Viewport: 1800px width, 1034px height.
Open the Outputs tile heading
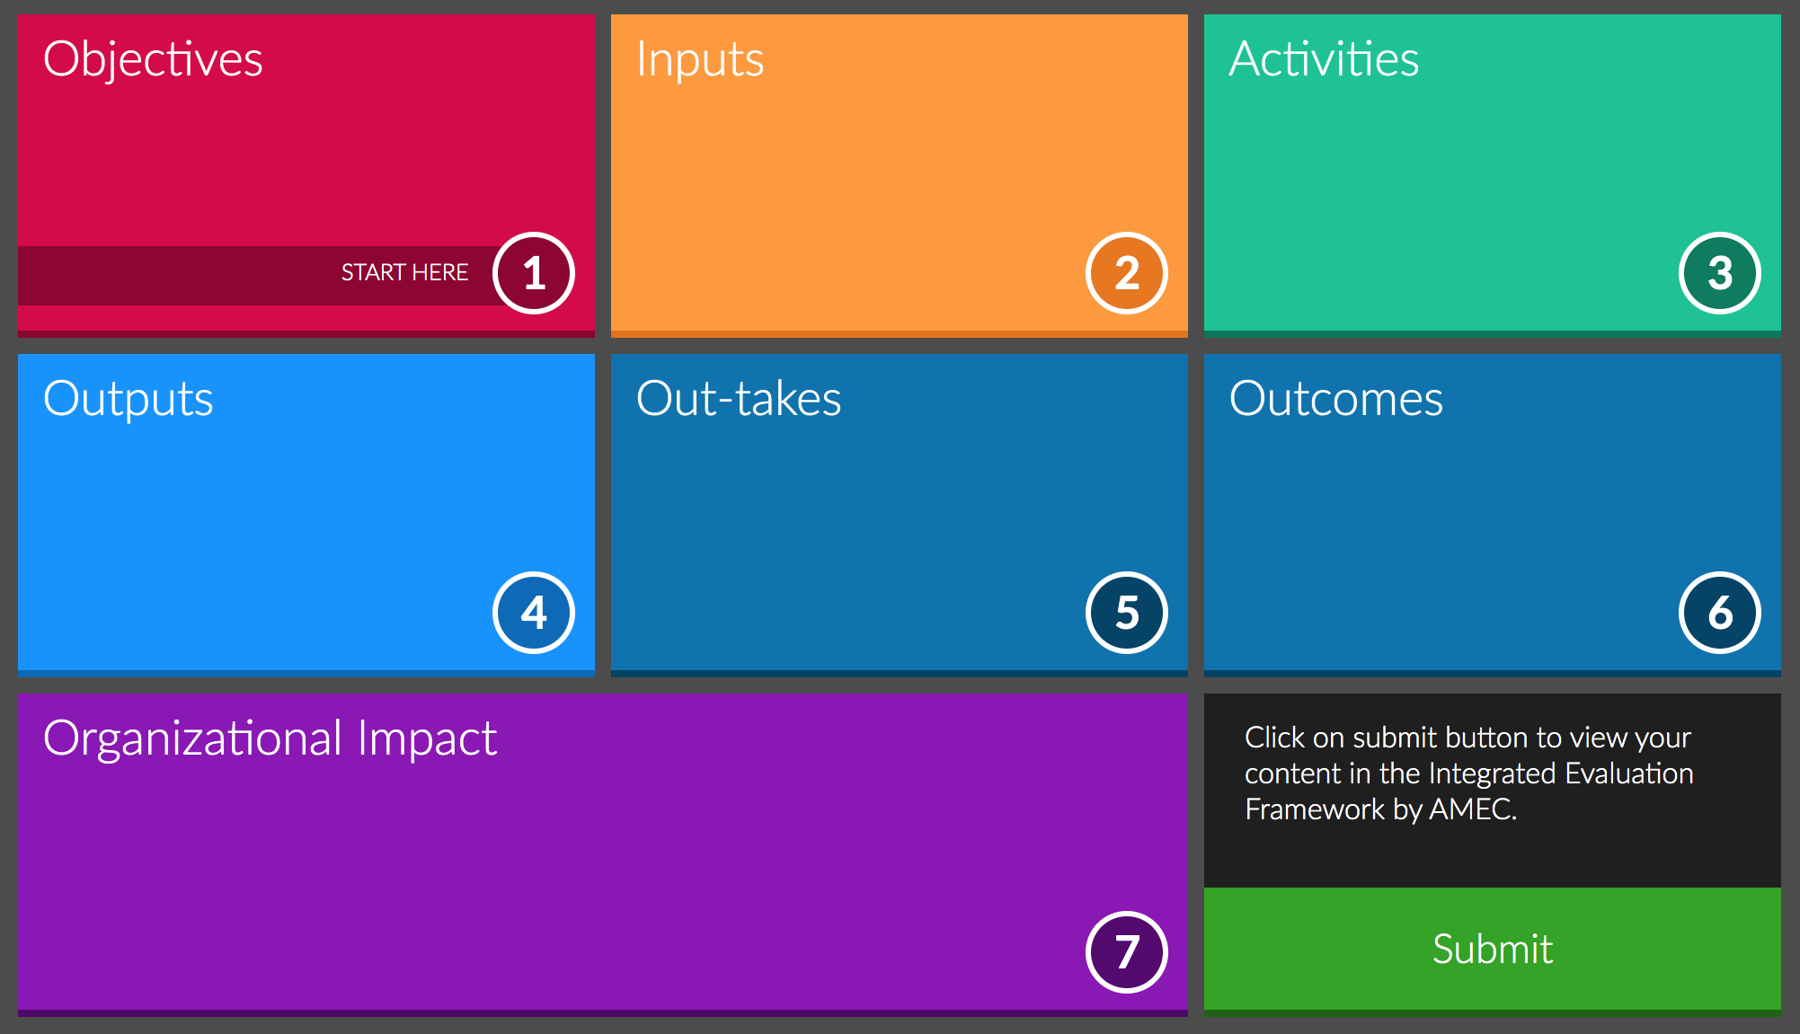pyautogui.click(x=129, y=399)
